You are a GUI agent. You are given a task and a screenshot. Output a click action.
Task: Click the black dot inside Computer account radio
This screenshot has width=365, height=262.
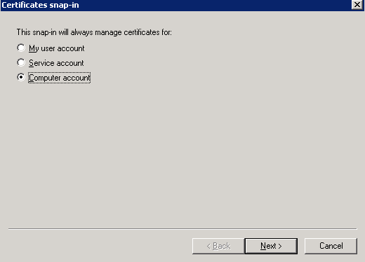[x=21, y=77]
